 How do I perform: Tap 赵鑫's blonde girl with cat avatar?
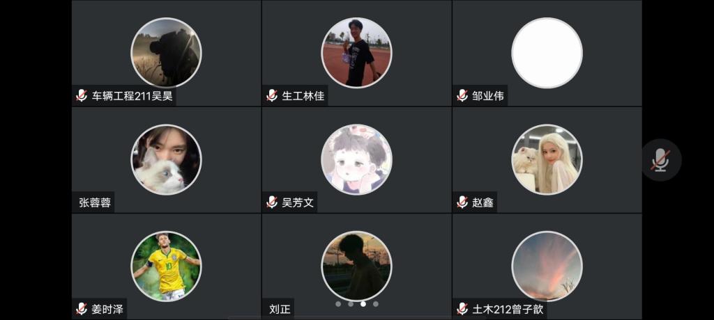click(x=547, y=159)
